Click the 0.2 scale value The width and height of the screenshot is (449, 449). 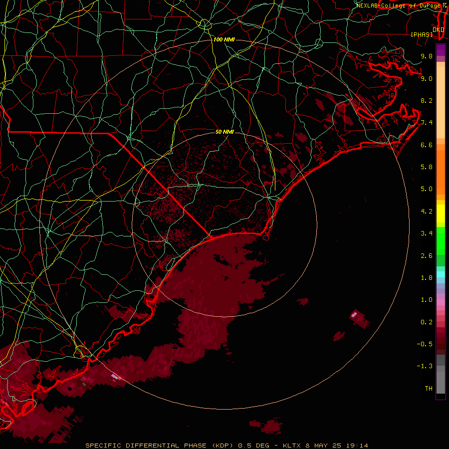[x=427, y=322]
